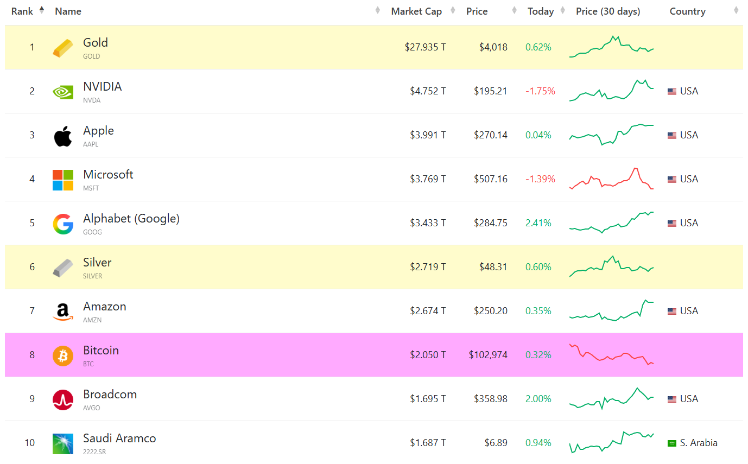Click the Bitcoin coin logo
Screen dimensions: 748x464
62,354
